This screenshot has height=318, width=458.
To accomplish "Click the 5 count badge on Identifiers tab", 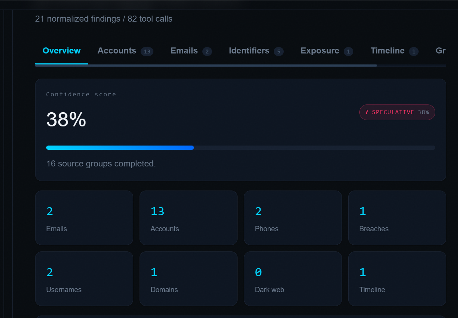I will [x=279, y=52].
